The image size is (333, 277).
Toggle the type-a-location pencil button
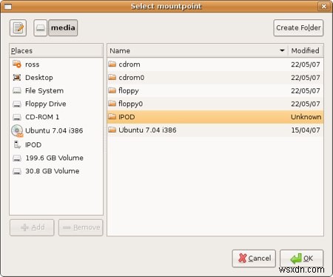18,27
